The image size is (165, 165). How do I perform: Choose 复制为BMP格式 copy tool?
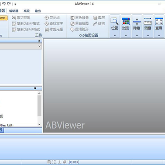click(26, 29)
